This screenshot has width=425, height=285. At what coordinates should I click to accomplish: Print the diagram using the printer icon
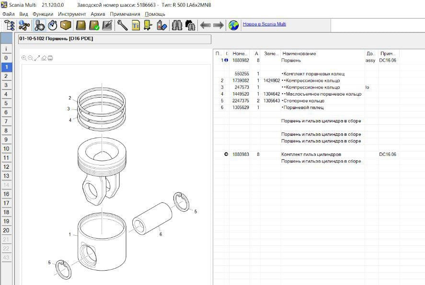pos(50,58)
